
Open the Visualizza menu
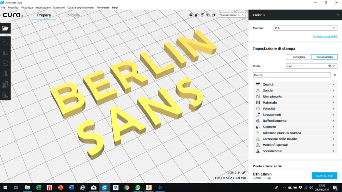pyautogui.click(x=27, y=8)
